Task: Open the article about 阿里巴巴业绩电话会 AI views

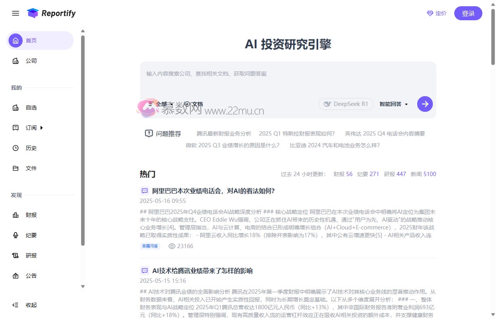Action: pyautogui.click(x=214, y=191)
